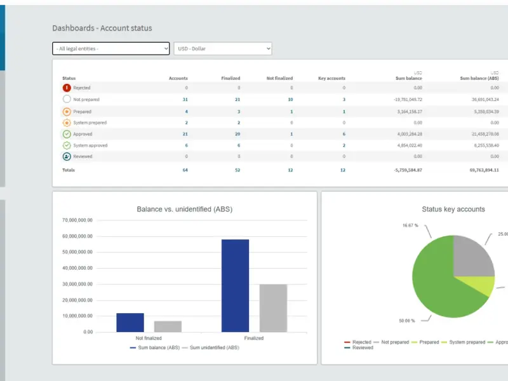This screenshot has width=508, height=381.
Task: Select the Prepared sum balance 5,164,158.17
Action: 410,112
